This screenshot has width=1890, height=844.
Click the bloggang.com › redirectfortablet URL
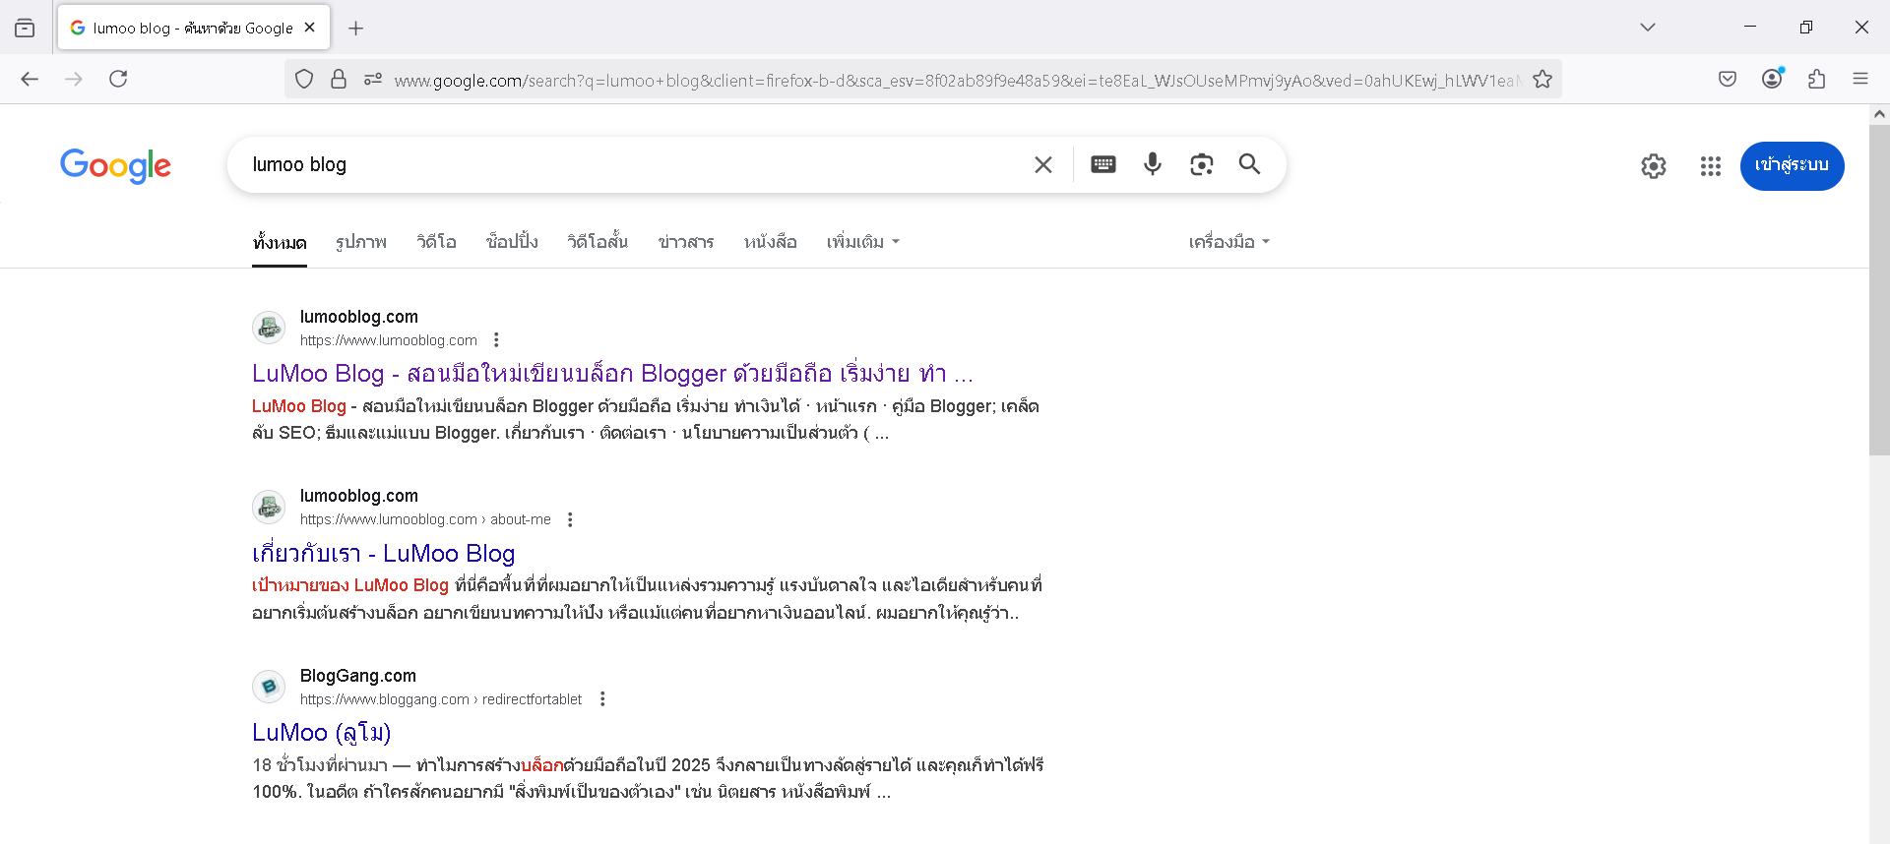[441, 699]
